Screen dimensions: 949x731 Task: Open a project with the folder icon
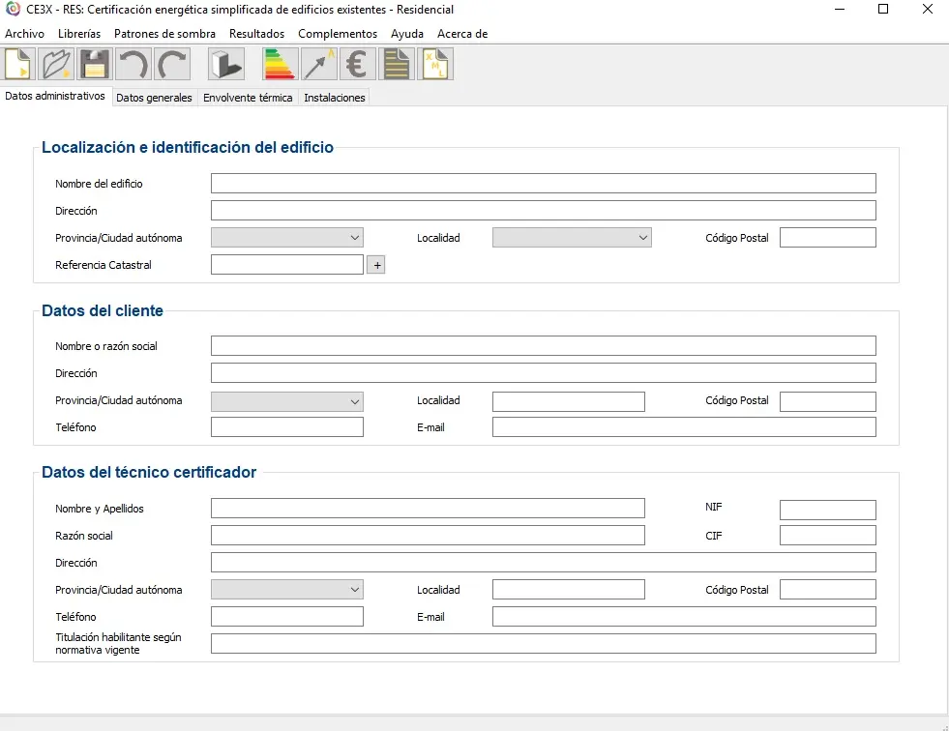click(56, 64)
